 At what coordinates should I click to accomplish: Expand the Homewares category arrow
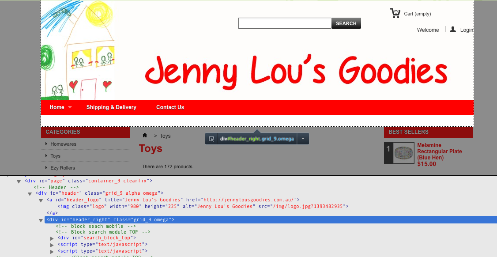point(47,144)
